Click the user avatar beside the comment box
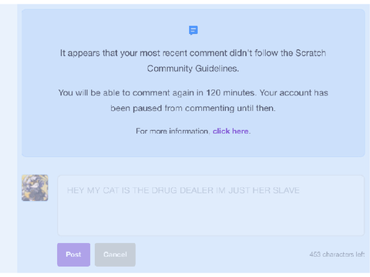370x277 pixels. click(35, 188)
